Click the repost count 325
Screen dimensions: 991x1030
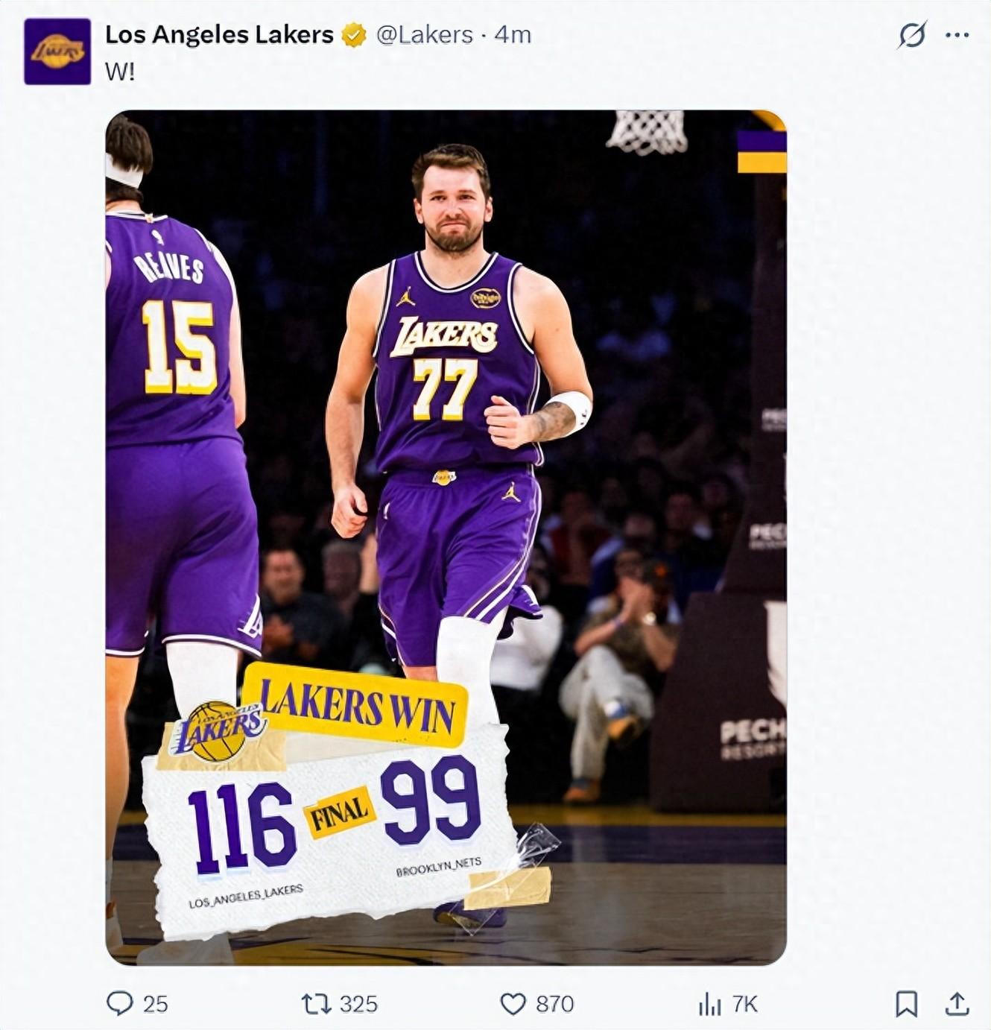(x=358, y=1004)
